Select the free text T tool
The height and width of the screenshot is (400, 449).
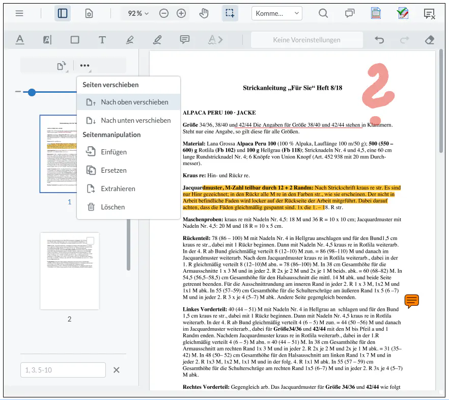tap(102, 40)
